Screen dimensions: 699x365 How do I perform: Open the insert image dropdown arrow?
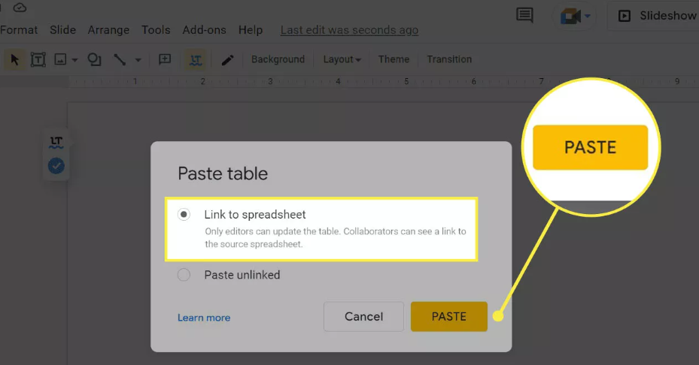click(74, 59)
